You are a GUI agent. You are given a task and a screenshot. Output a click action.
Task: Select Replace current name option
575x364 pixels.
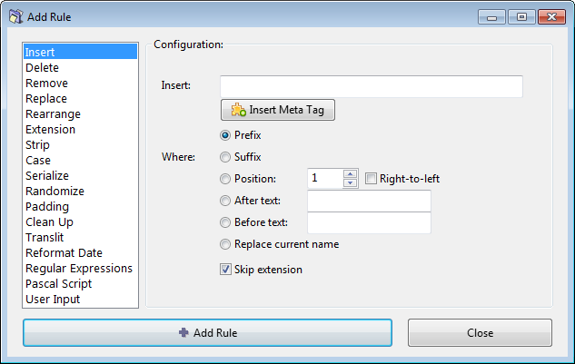(x=226, y=244)
